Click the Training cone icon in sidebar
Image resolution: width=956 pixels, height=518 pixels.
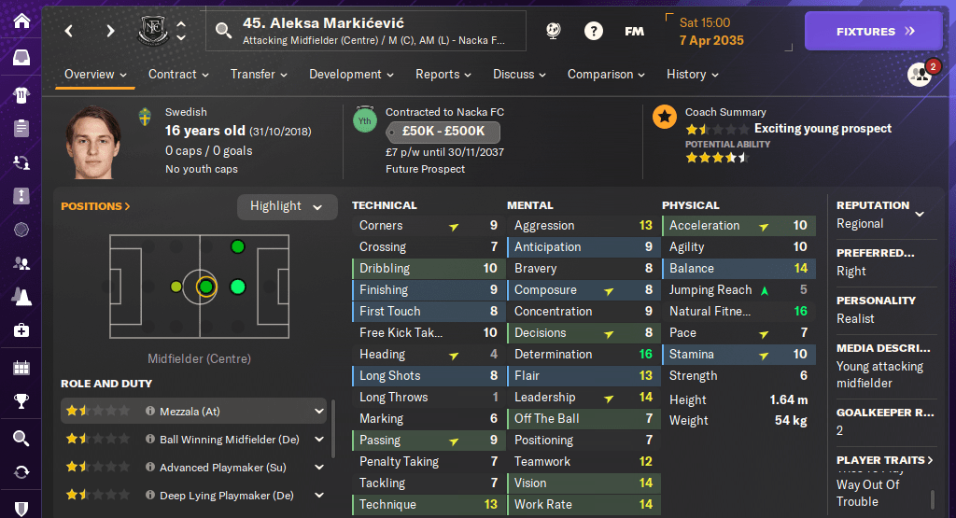(21, 296)
